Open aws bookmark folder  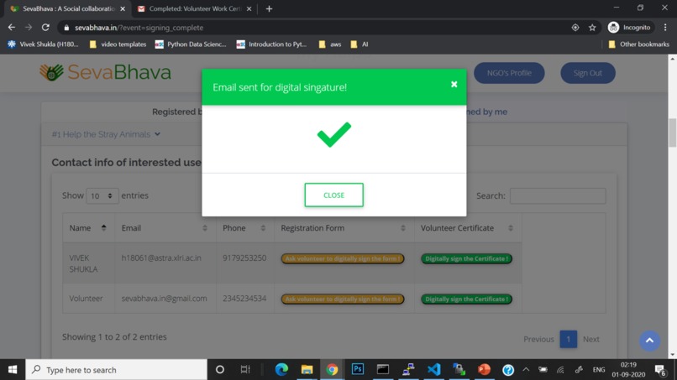coord(330,44)
